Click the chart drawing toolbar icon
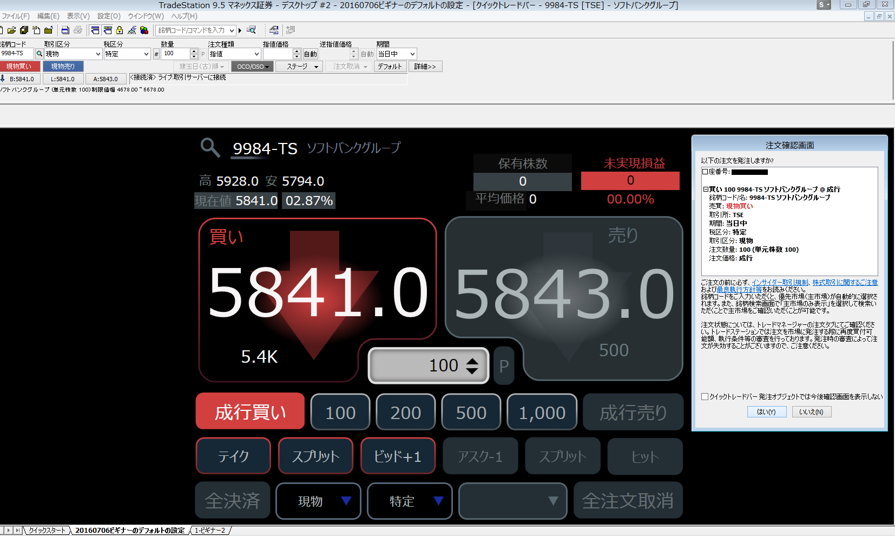Viewport: 895px width, 536px height. 132,30
